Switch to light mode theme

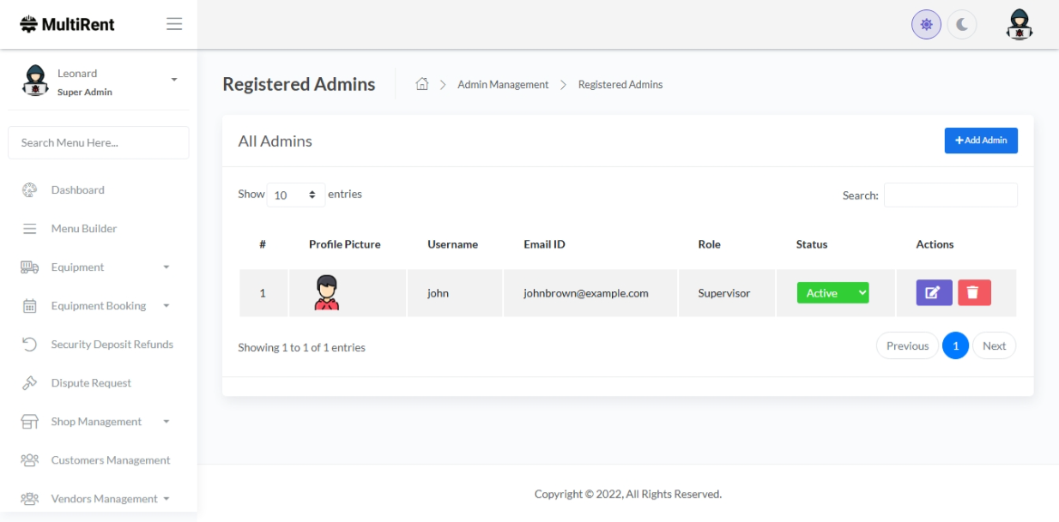(926, 25)
